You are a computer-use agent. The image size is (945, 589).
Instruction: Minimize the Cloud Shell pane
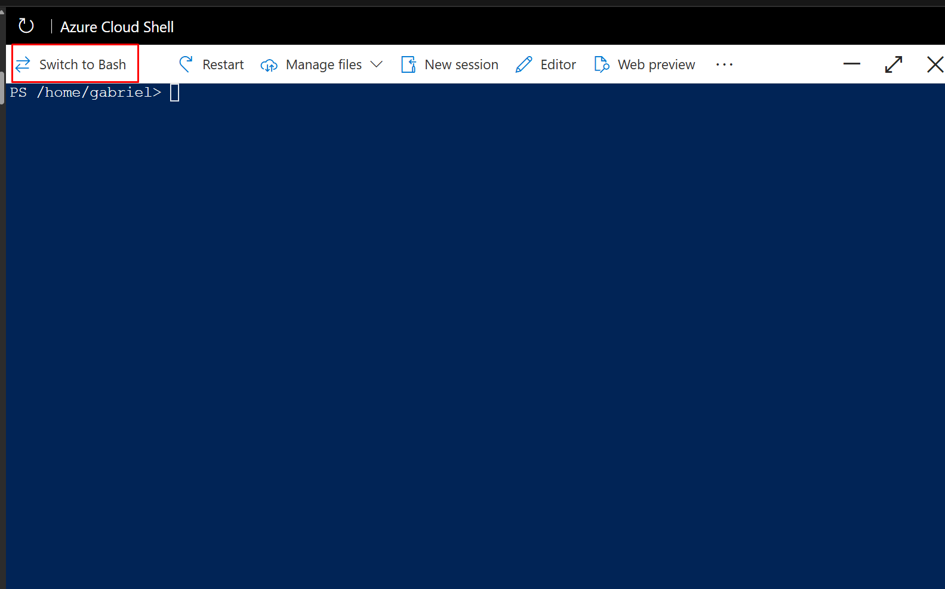pos(852,63)
